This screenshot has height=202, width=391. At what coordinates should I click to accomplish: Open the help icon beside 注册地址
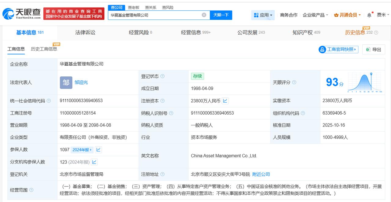[163, 174]
